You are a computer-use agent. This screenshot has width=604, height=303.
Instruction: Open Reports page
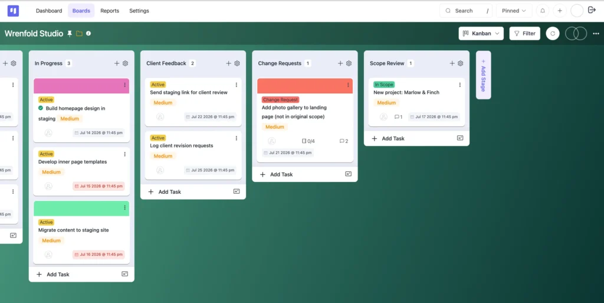pos(110,11)
